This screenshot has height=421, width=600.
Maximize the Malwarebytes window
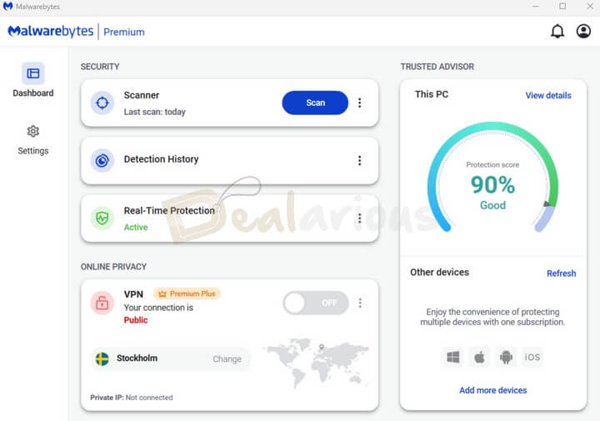[562, 6]
